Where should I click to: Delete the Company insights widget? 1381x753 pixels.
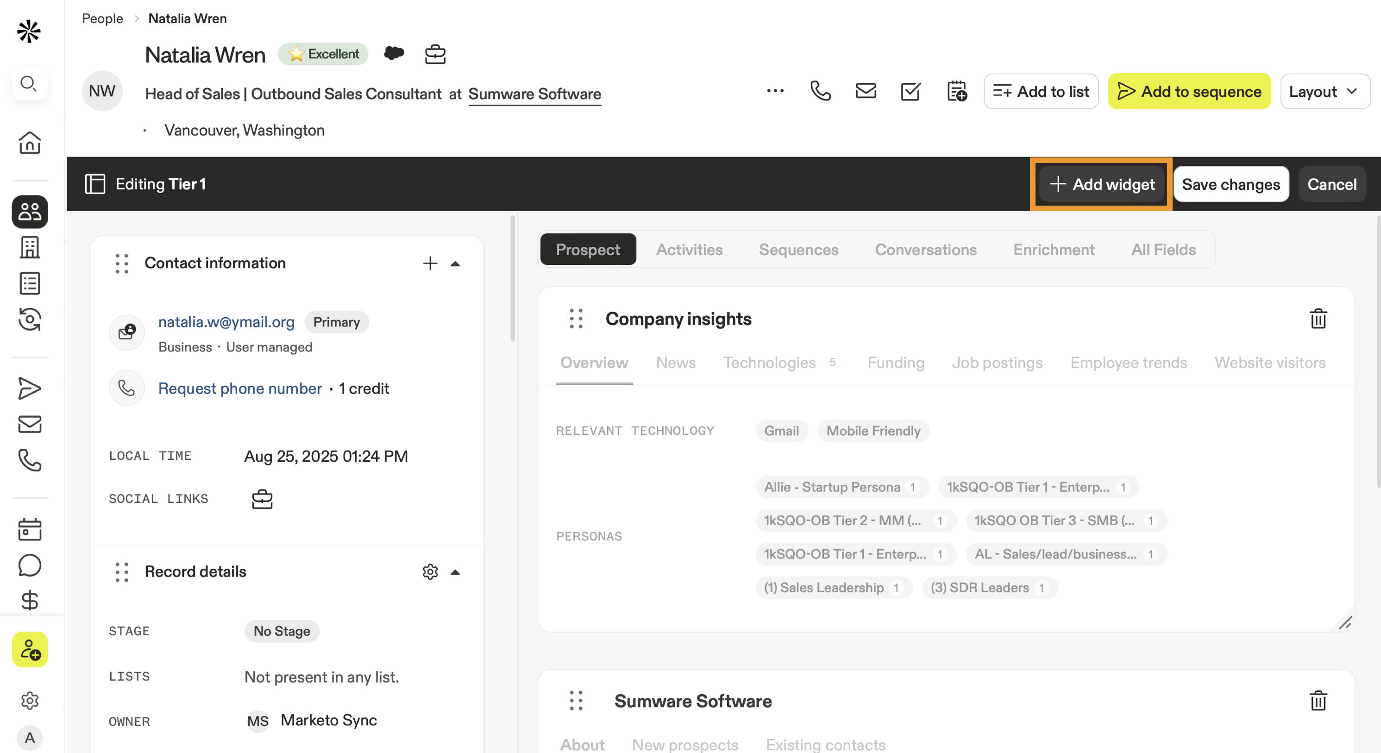pos(1318,319)
